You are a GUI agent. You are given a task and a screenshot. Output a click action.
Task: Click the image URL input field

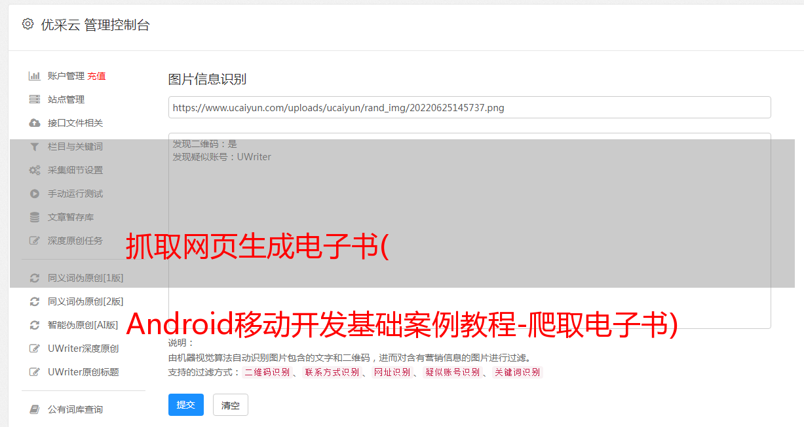click(x=469, y=107)
